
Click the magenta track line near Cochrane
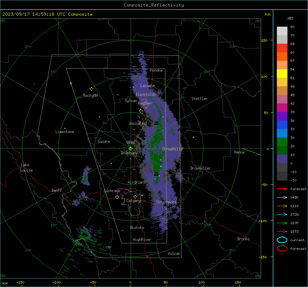click(x=124, y=190)
